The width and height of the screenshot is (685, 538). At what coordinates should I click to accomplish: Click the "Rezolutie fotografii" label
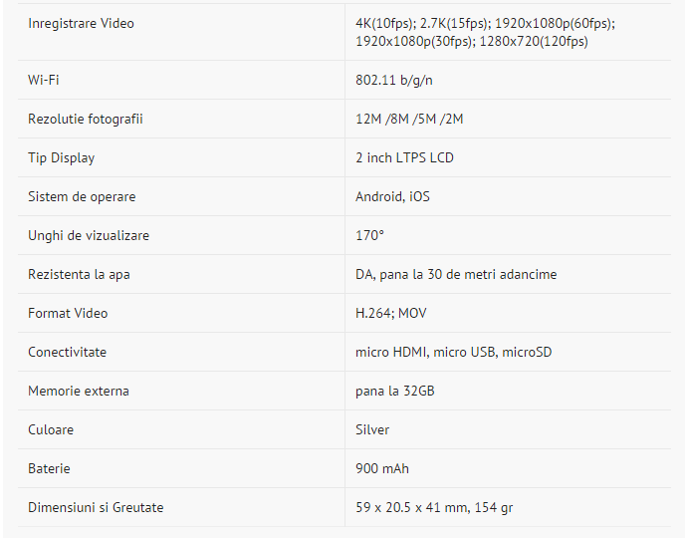pyautogui.click(x=86, y=119)
